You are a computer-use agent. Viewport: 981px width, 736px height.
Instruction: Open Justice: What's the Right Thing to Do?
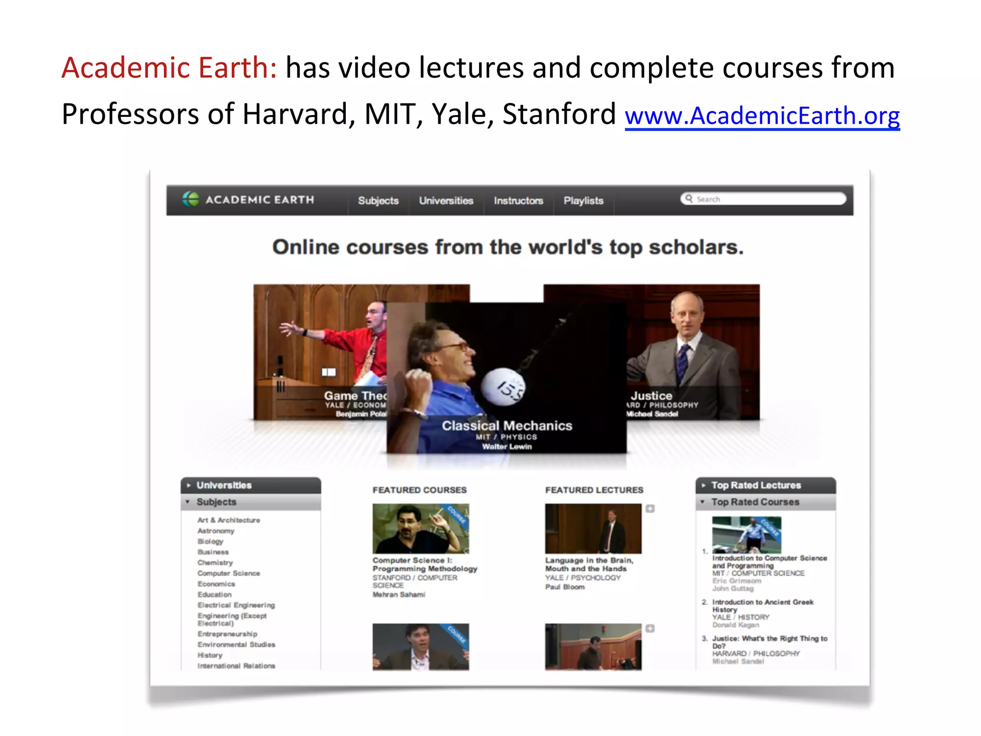click(x=770, y=642)
